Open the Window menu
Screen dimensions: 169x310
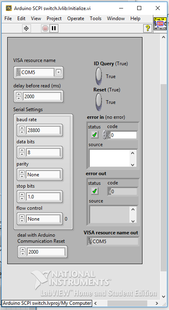pos(116,19)
